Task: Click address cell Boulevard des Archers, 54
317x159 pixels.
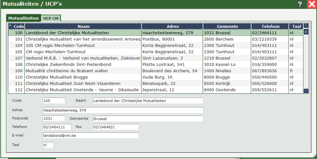Action: [172, 71]
